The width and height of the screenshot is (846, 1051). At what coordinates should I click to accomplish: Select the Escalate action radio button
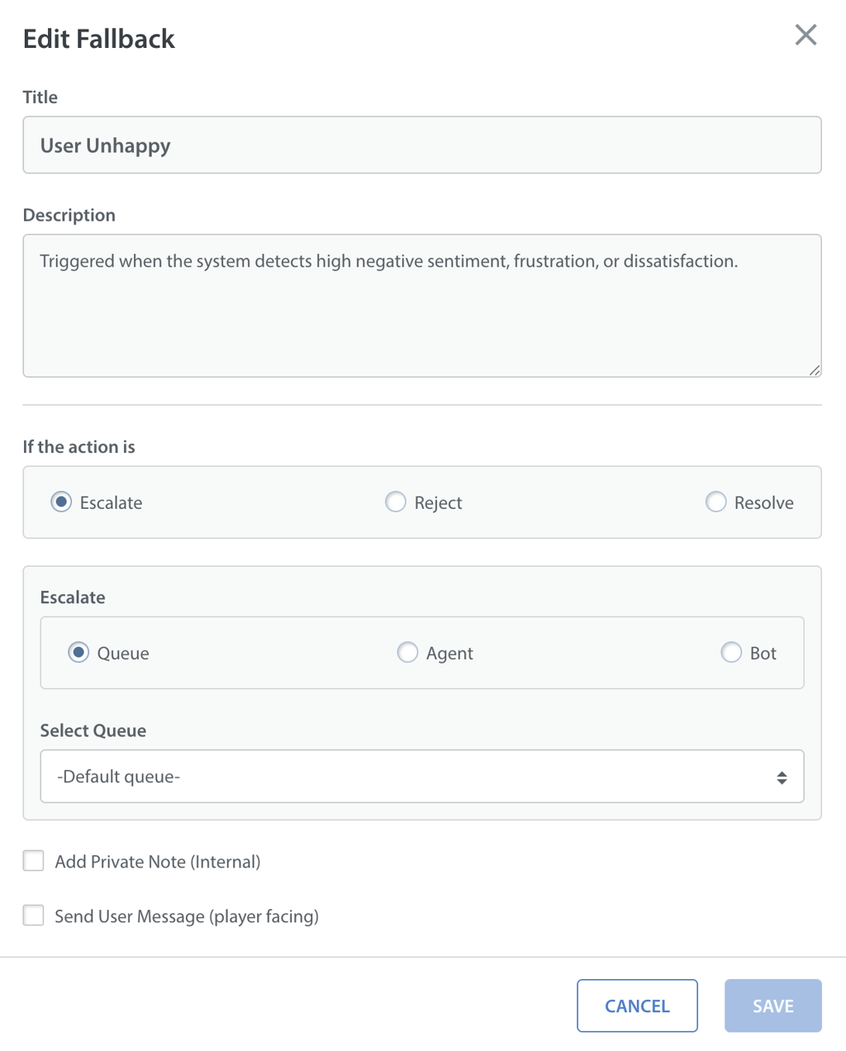tap(61, 502)
